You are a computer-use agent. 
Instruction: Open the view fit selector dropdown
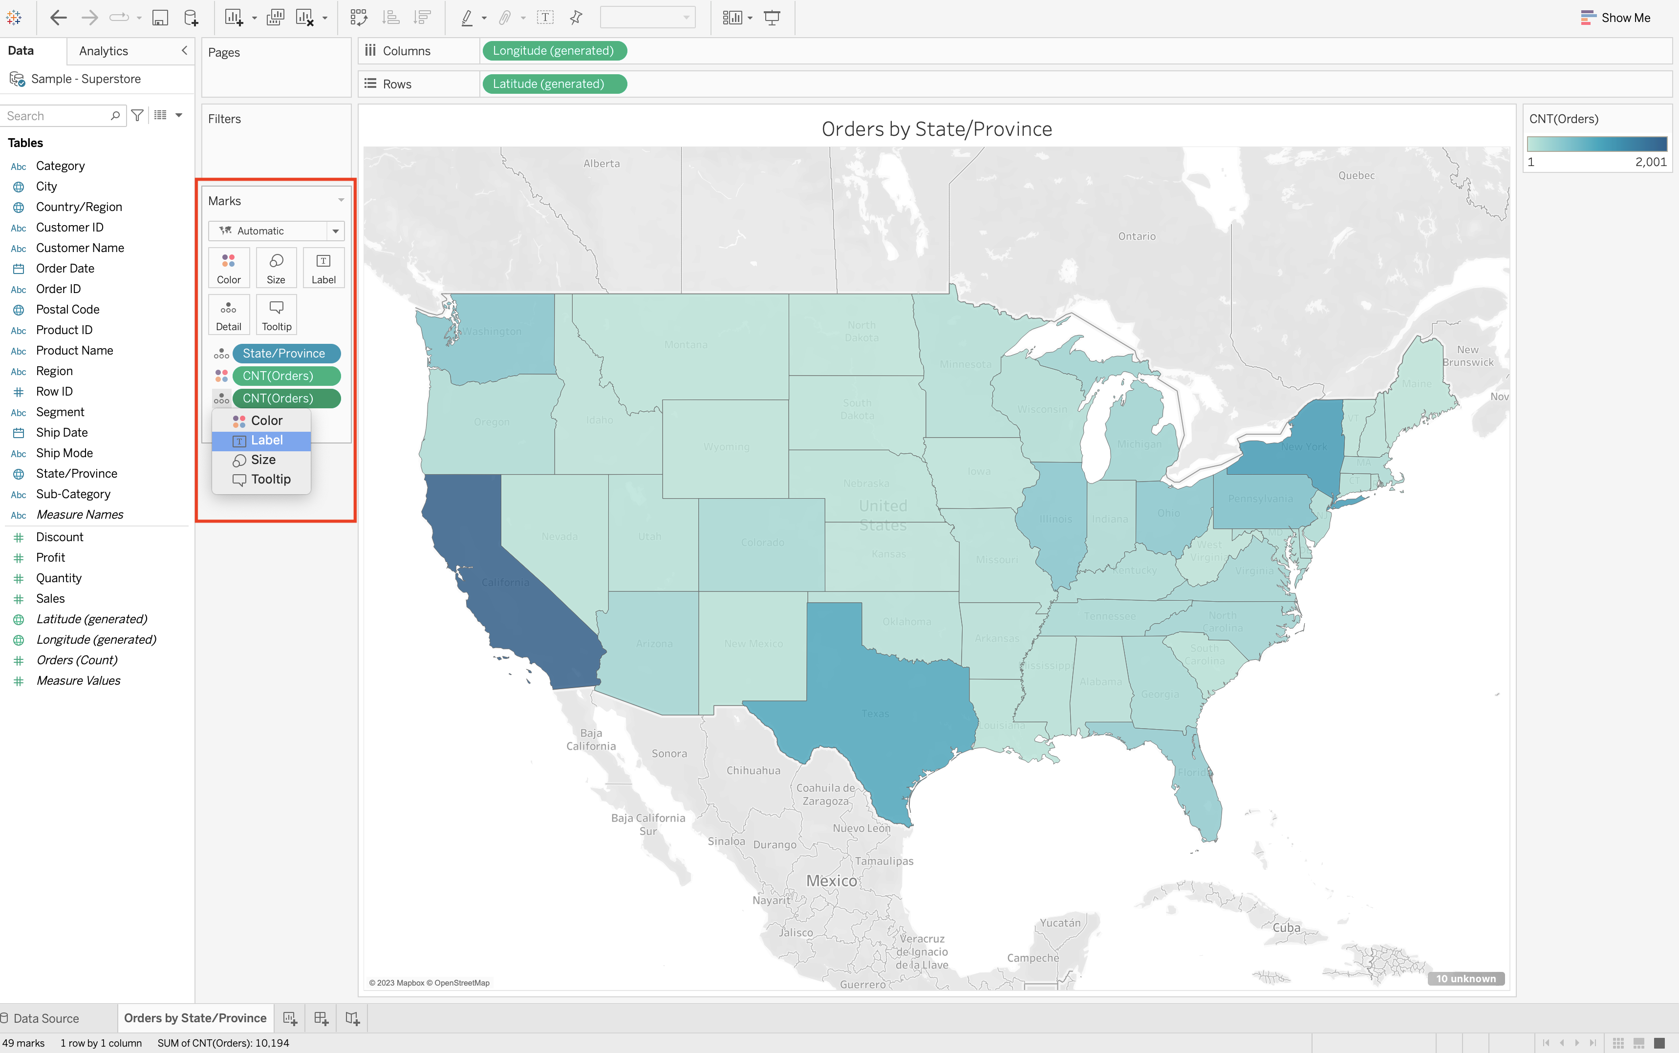coord(647,17)
